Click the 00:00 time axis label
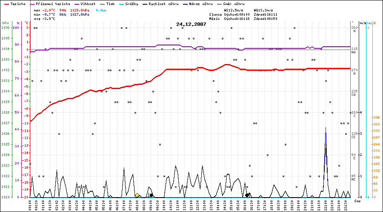The width and height of the screenshot is (383, 212). pyautogui.click(x=30, y=205)
